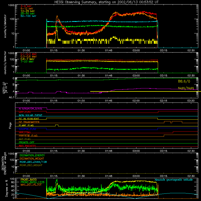Click the NaN/NaN annotation in GOES panel
Viewport: 201px width, 201px height.
186,88
